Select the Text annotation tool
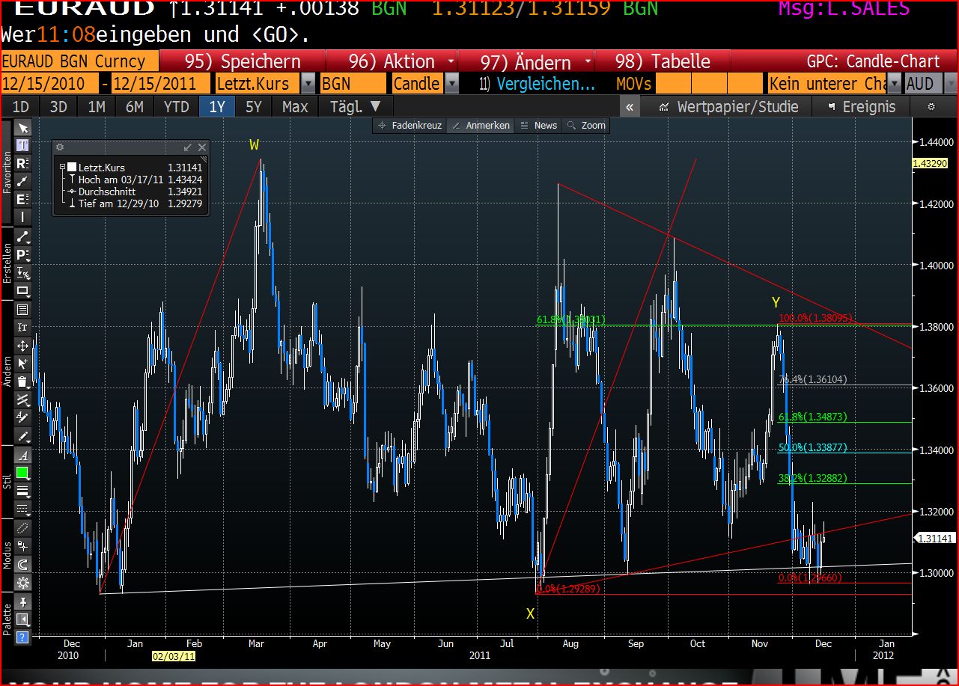 coord(22,145)
